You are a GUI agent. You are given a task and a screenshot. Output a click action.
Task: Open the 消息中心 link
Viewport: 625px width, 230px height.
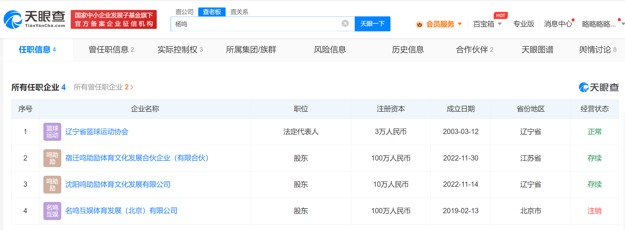point(558,24)
